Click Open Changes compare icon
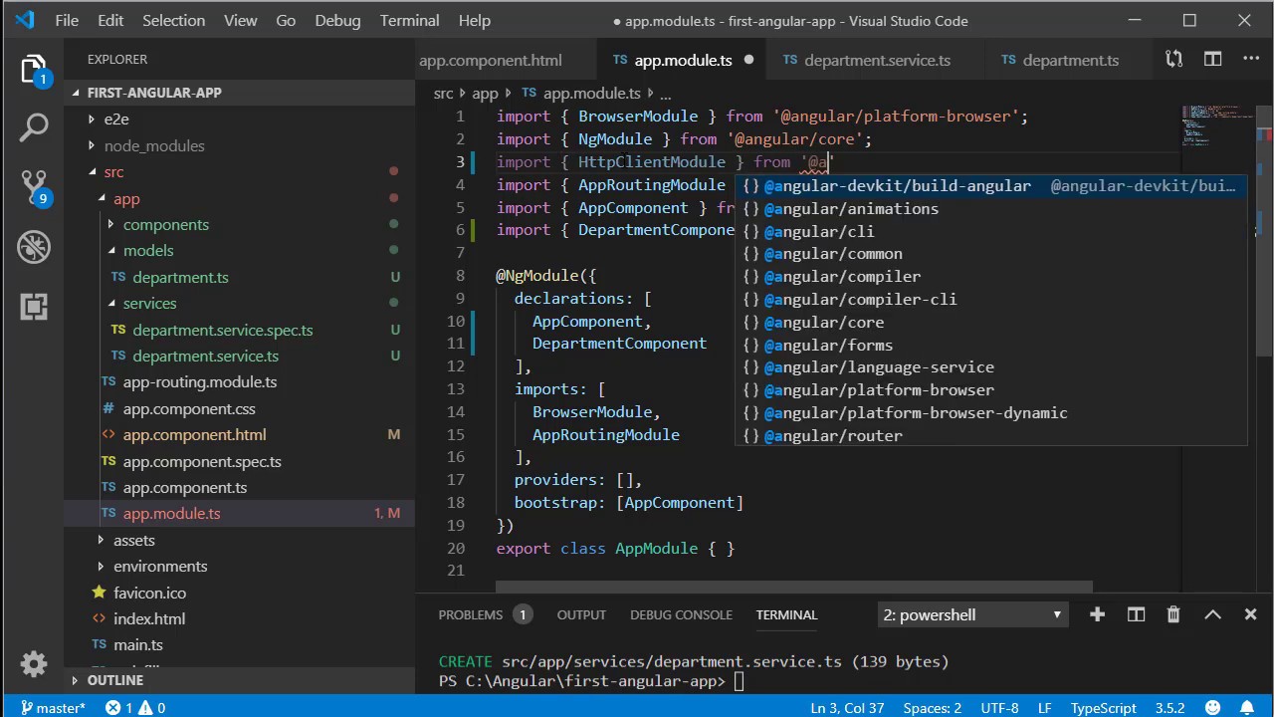Viewport: 1274px width, 717px height. click(1174, 60)
